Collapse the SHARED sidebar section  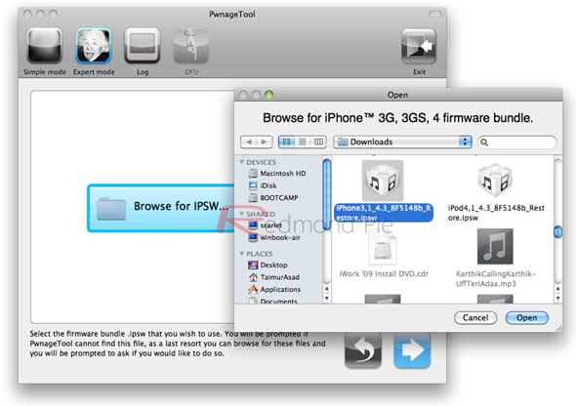pos(242,214)
